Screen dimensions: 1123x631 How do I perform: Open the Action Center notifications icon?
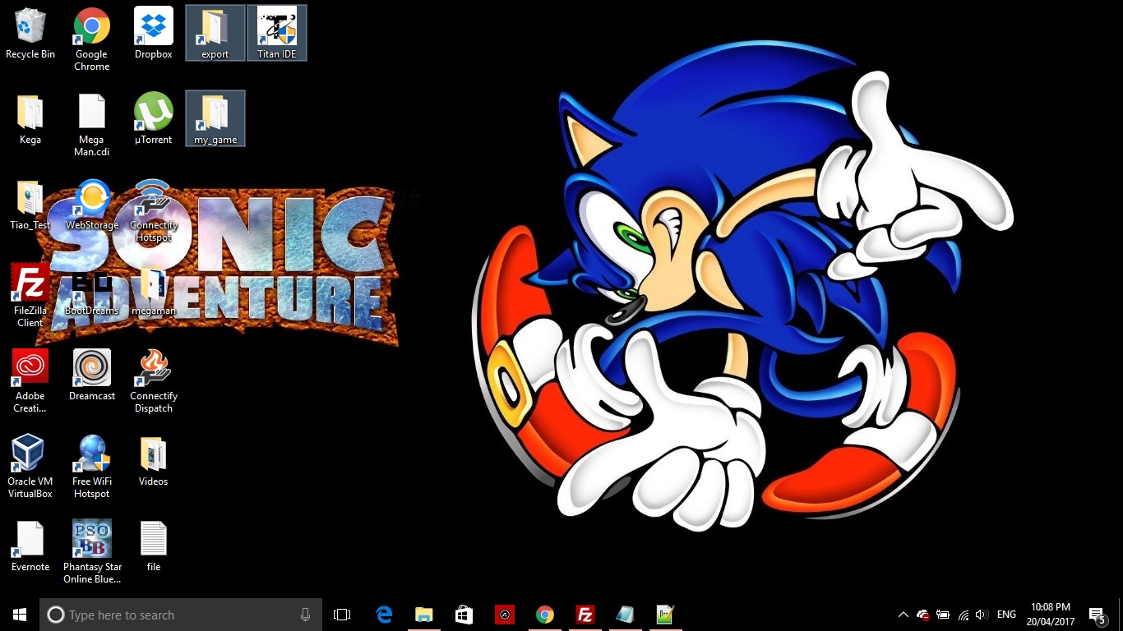[x=1098, y=615]
